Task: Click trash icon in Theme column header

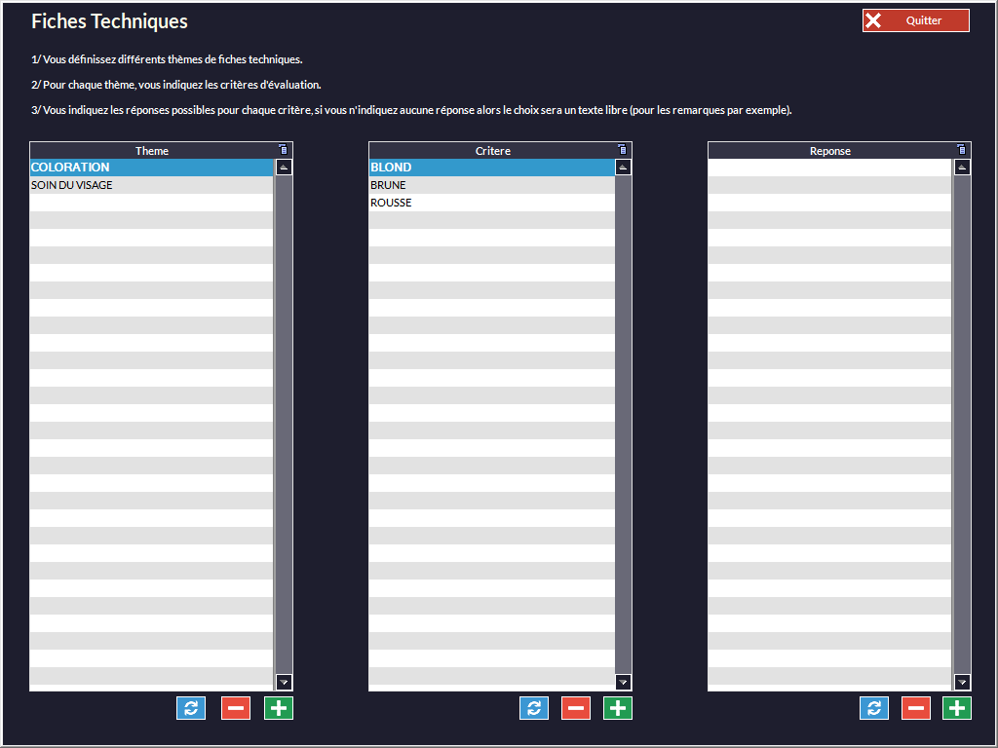Action: tap(283, 150)
